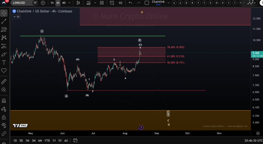Viewport: 263px width, 144px height.
Task: Select the T circle shortcut button
Action: [235, 3]
